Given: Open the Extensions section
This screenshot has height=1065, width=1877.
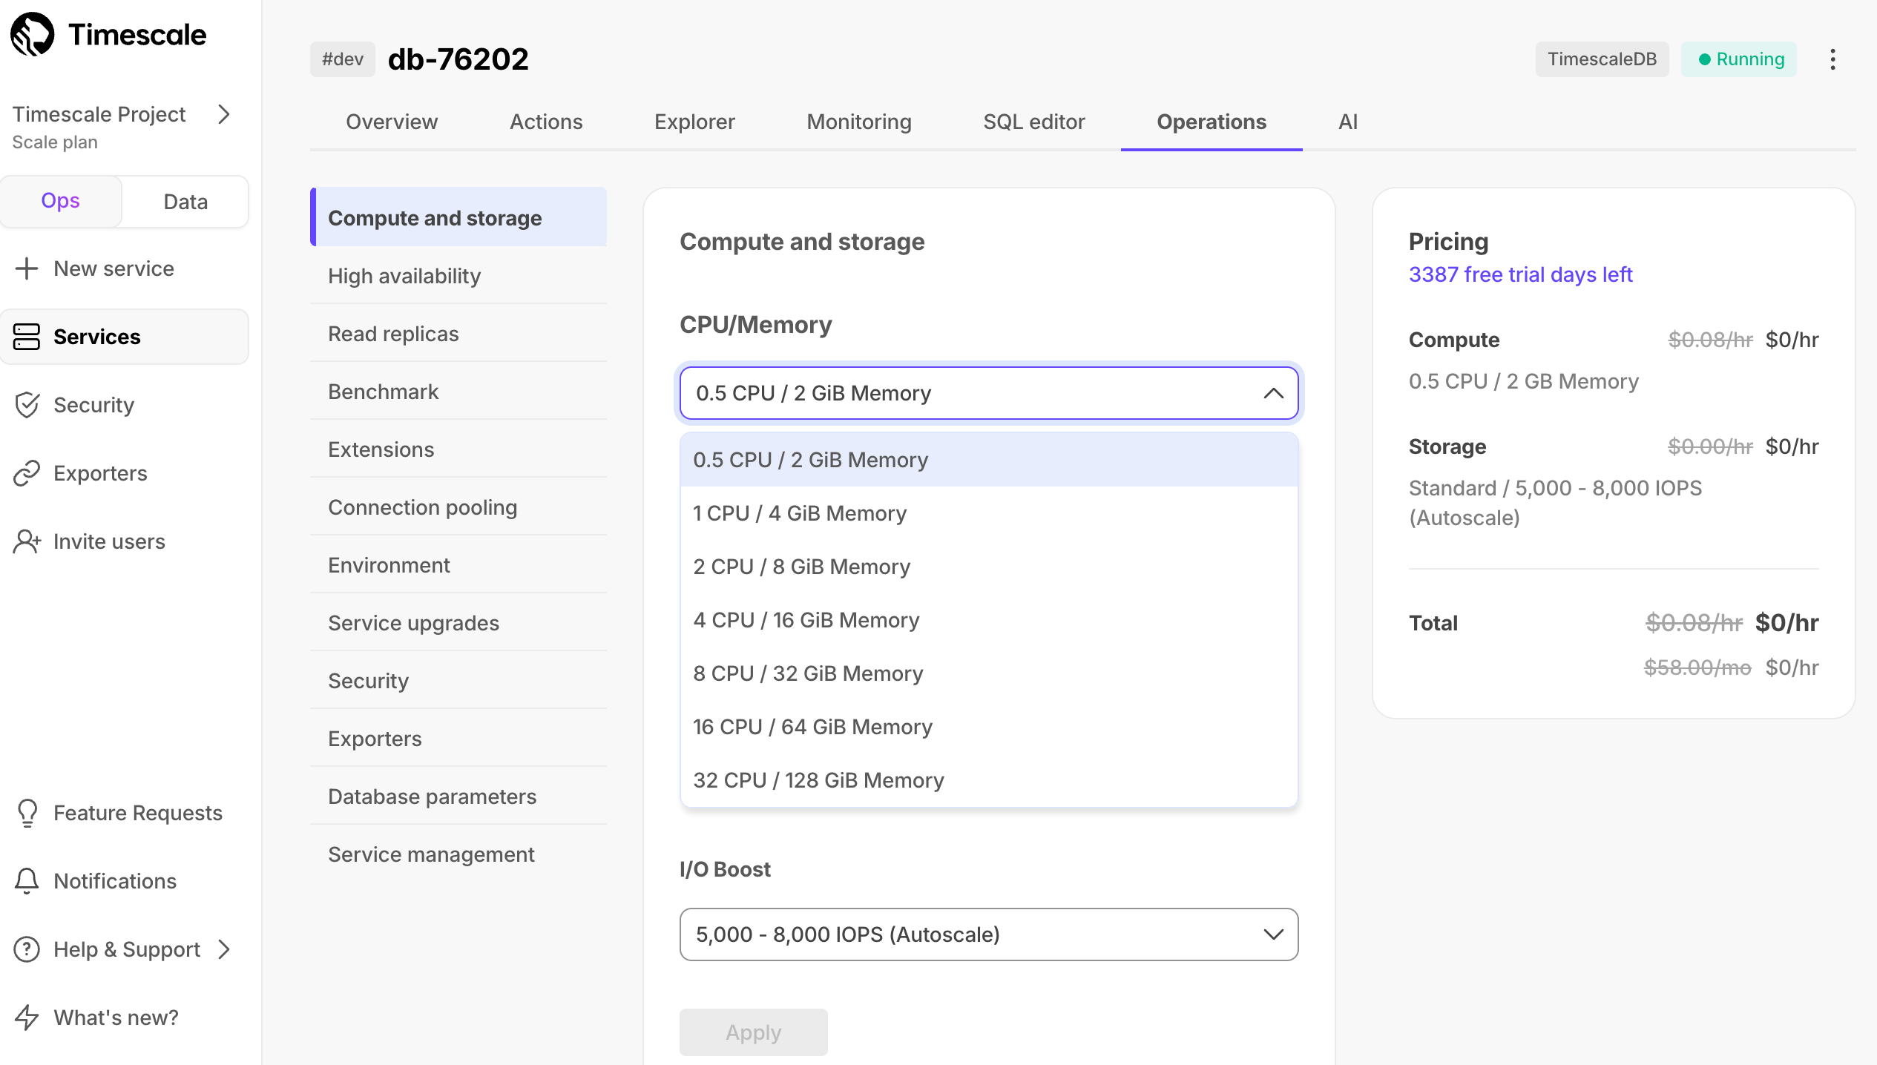Looking at the screenshot, I should tap(458, 449).
